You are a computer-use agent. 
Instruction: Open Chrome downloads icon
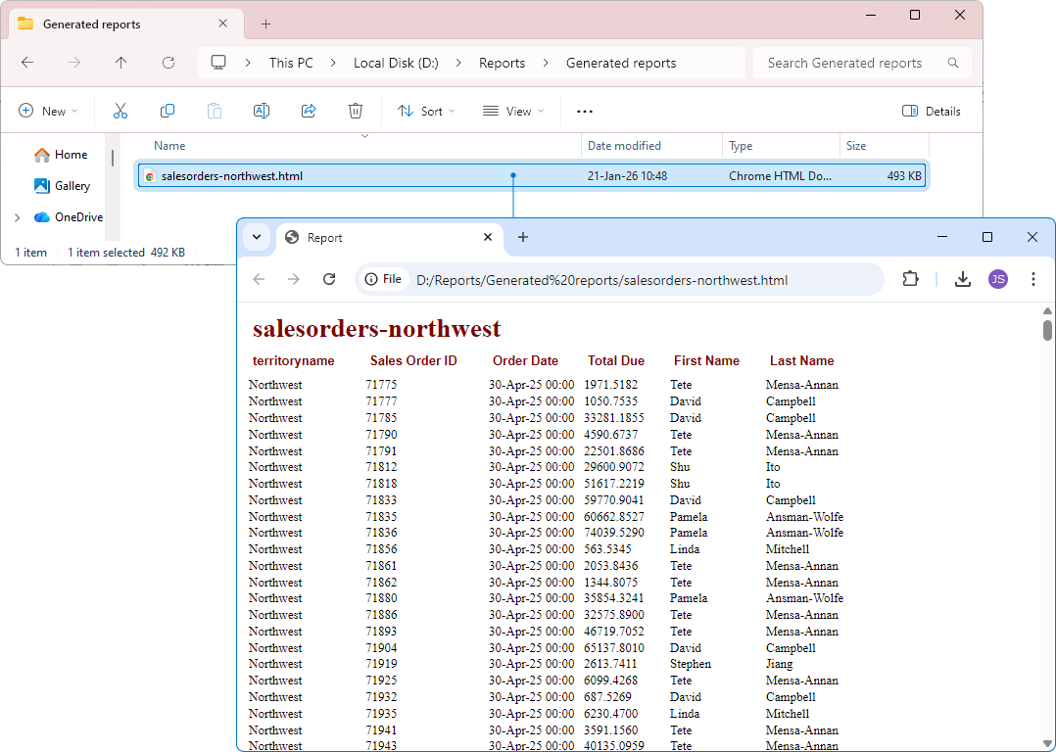pos(963,279)
